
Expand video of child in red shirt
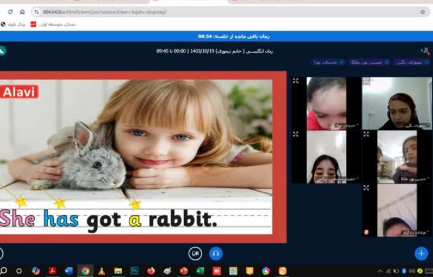point(296,81)
